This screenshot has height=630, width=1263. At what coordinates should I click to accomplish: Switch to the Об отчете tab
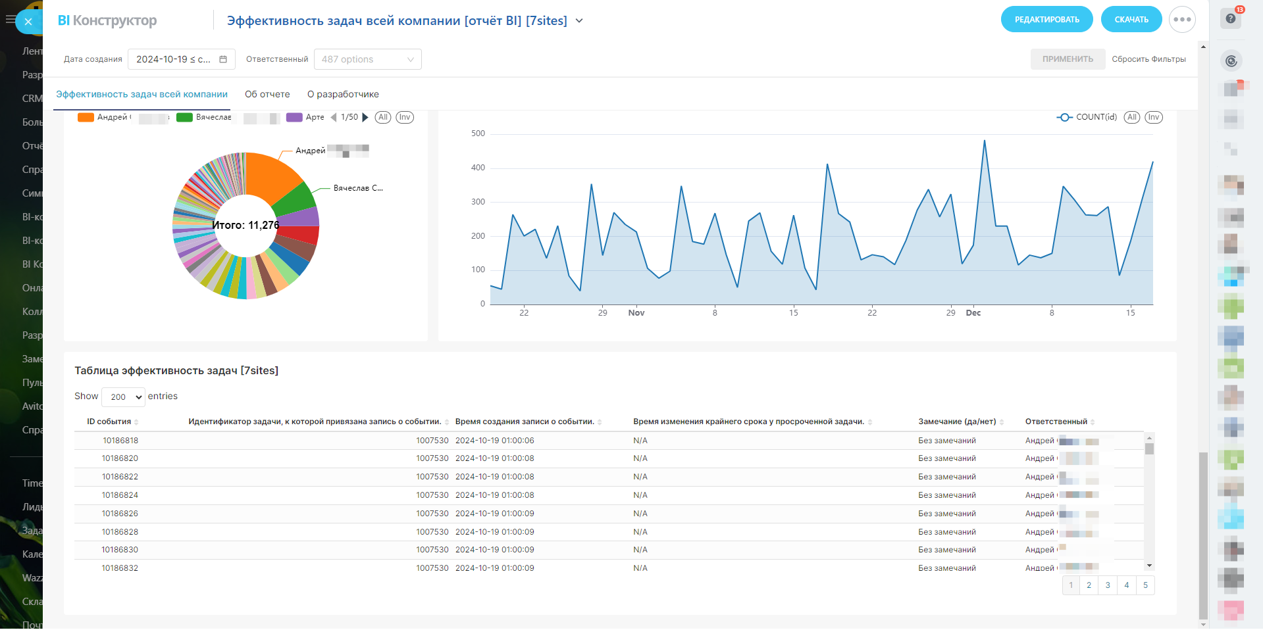pyautogui.click(x=267, y=94)
